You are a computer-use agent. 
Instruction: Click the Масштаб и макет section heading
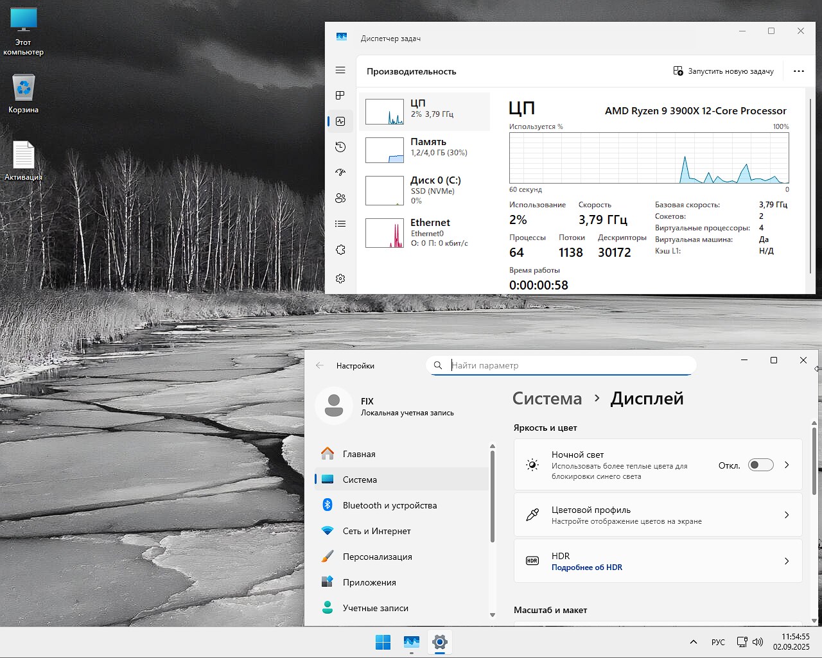pyautogui.click(x=550, y=610)
